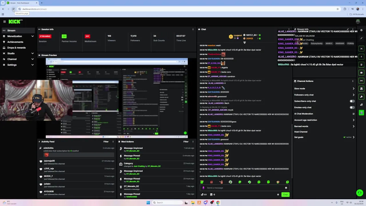Open Chrome from the taskbar

[x=218, y=203]
